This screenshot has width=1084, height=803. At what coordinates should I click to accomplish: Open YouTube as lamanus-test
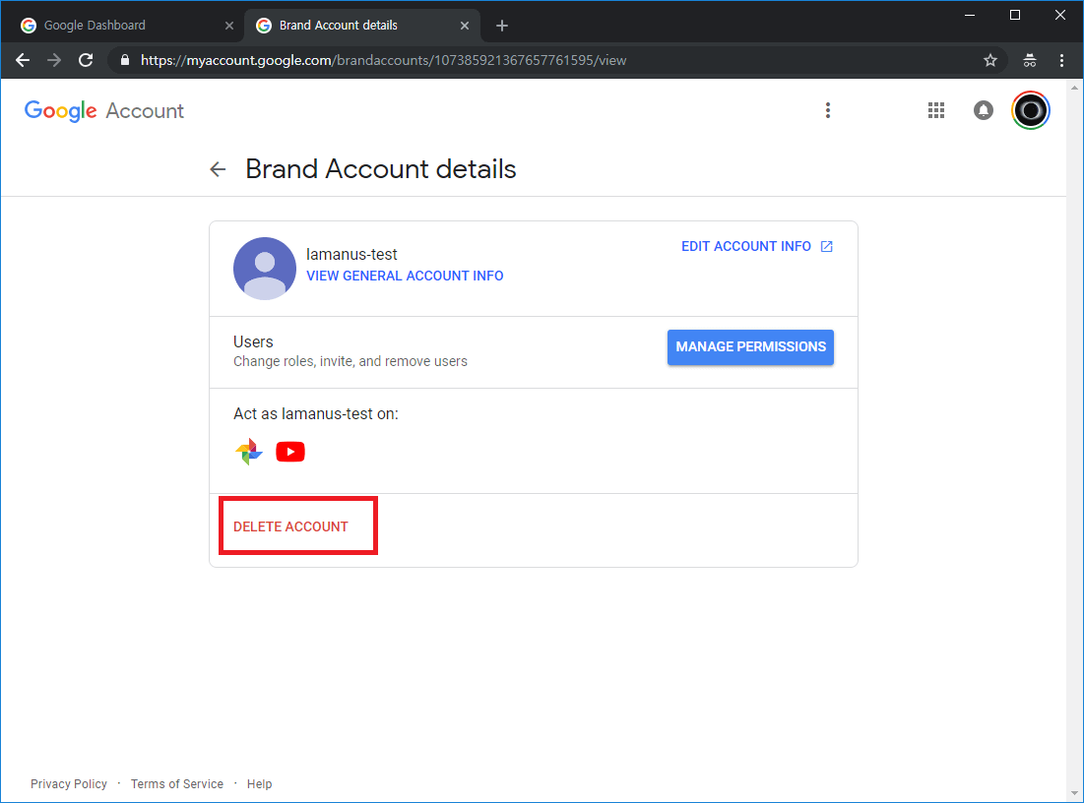[x=290, y=452]
